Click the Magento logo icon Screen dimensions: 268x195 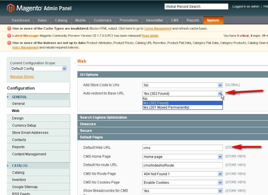click(11, 8)
